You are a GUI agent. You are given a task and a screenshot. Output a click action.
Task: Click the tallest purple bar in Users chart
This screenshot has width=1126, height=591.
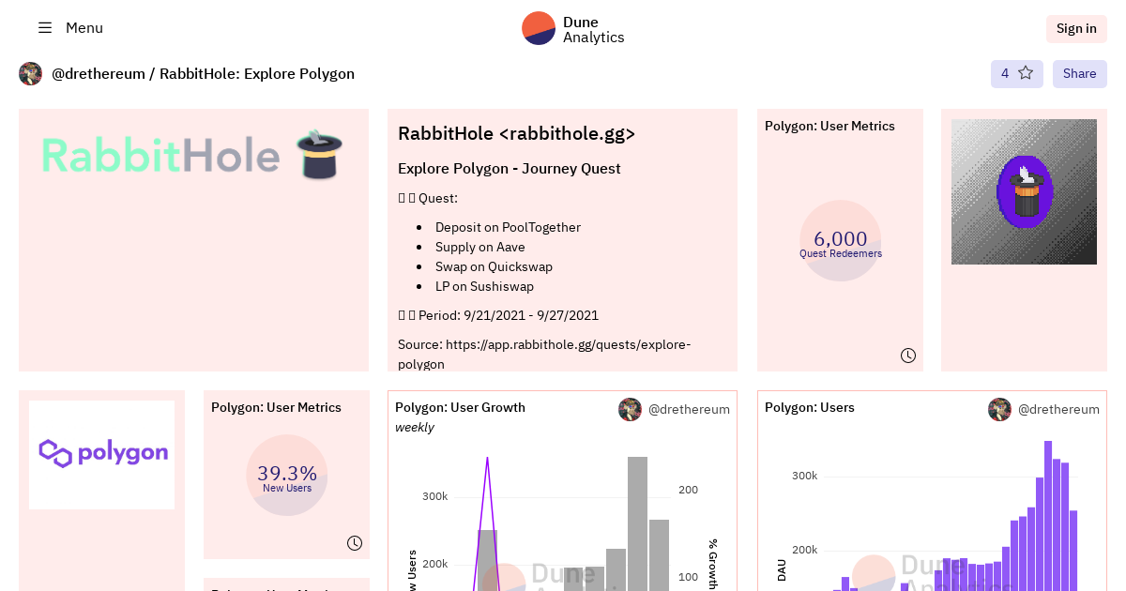[x=1048, y=516]
